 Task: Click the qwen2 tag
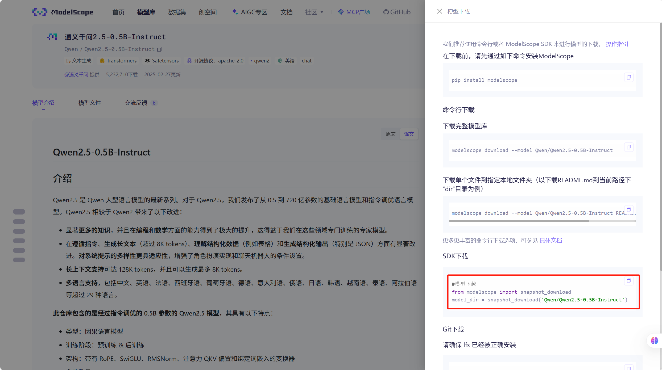pyautogui.click(x=260, y=61)
